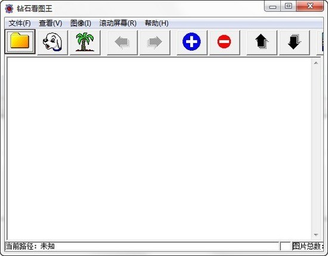
Task: Open the 图像(I) menu
Action: [81, 23]
